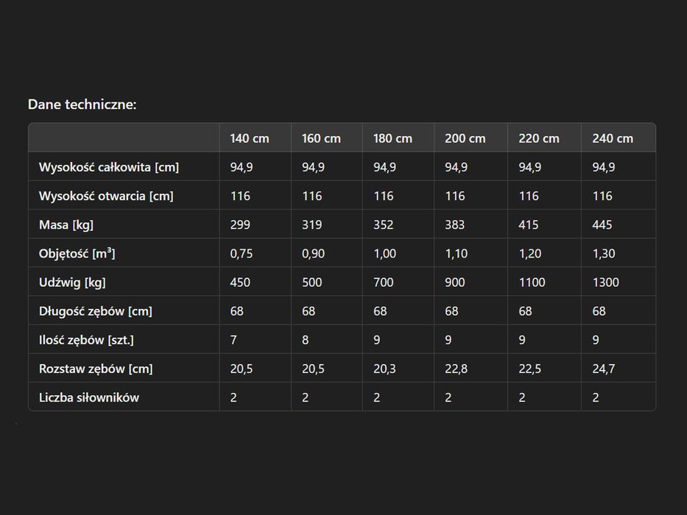Click the 'Masa [kg]' row label
Image resolution: width=687 pixels, height=515 pixels.
tap(66, 224)
